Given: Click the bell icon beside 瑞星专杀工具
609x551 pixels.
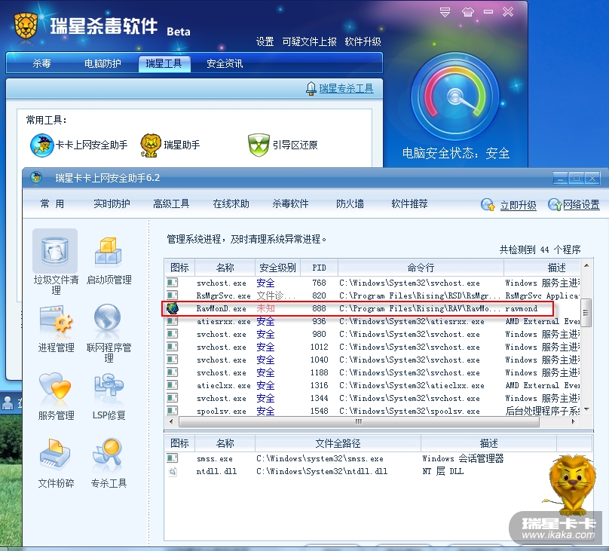Looking at the screenshot, I should [311, 88].
